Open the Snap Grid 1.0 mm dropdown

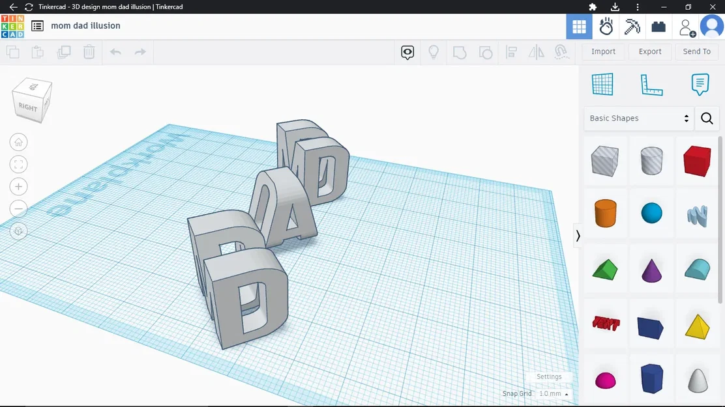click(x=554, y=393)
